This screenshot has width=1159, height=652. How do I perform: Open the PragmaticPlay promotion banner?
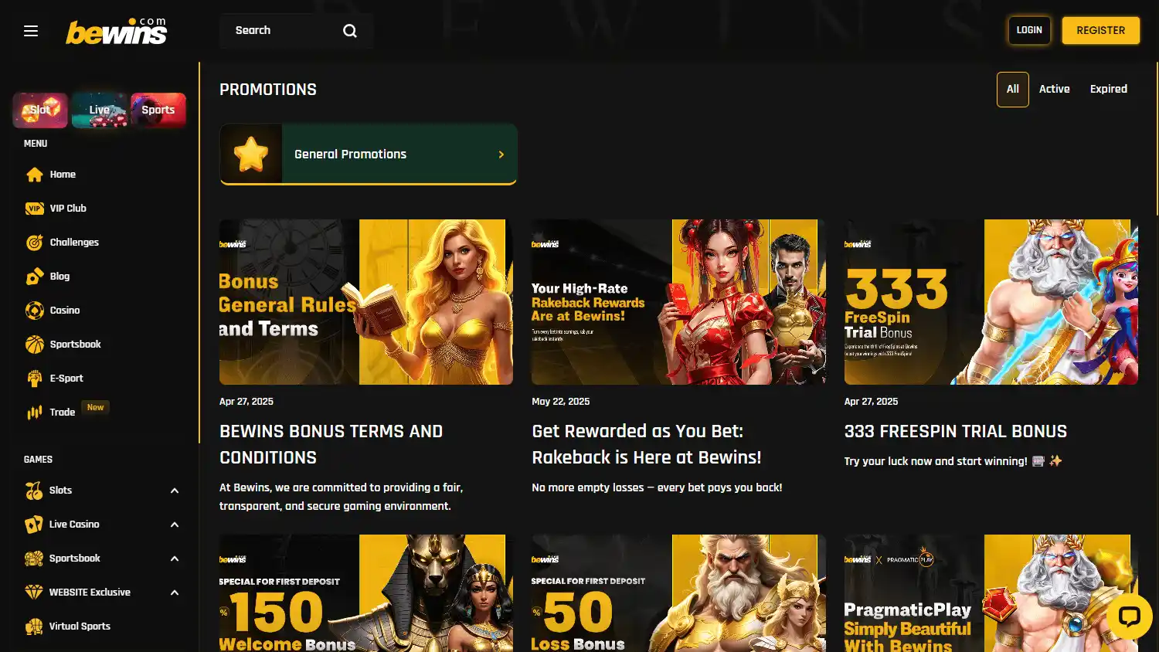[991, 593]
